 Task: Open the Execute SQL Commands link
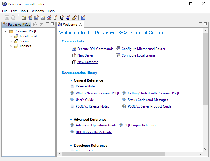pos(95,49)
